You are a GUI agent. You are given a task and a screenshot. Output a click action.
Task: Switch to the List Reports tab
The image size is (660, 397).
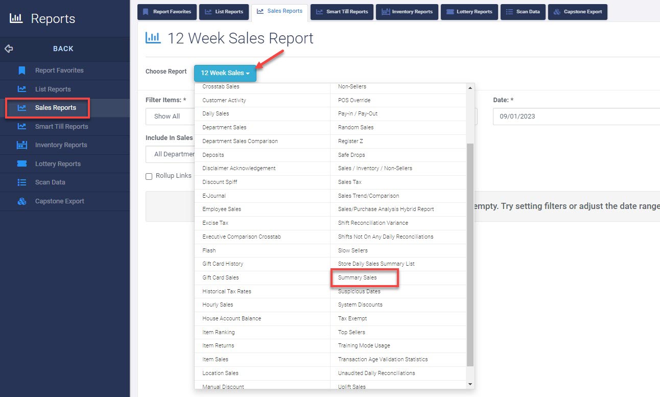click(x=224, y=12)
